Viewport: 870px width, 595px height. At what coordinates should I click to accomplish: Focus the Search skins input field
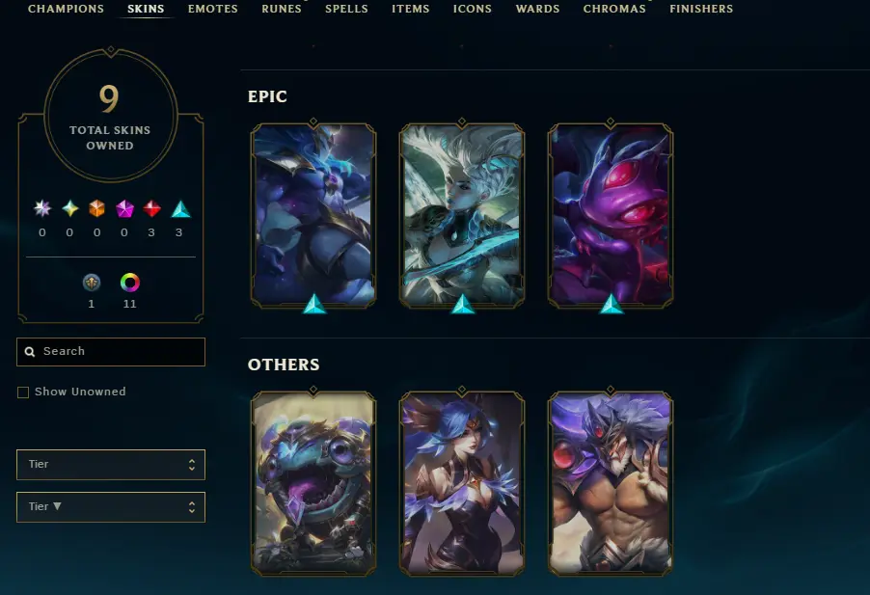click(111, 352)
